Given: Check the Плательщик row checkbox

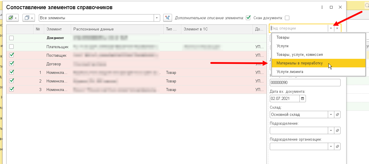Looking at the screenshot, I should [12, 47].
